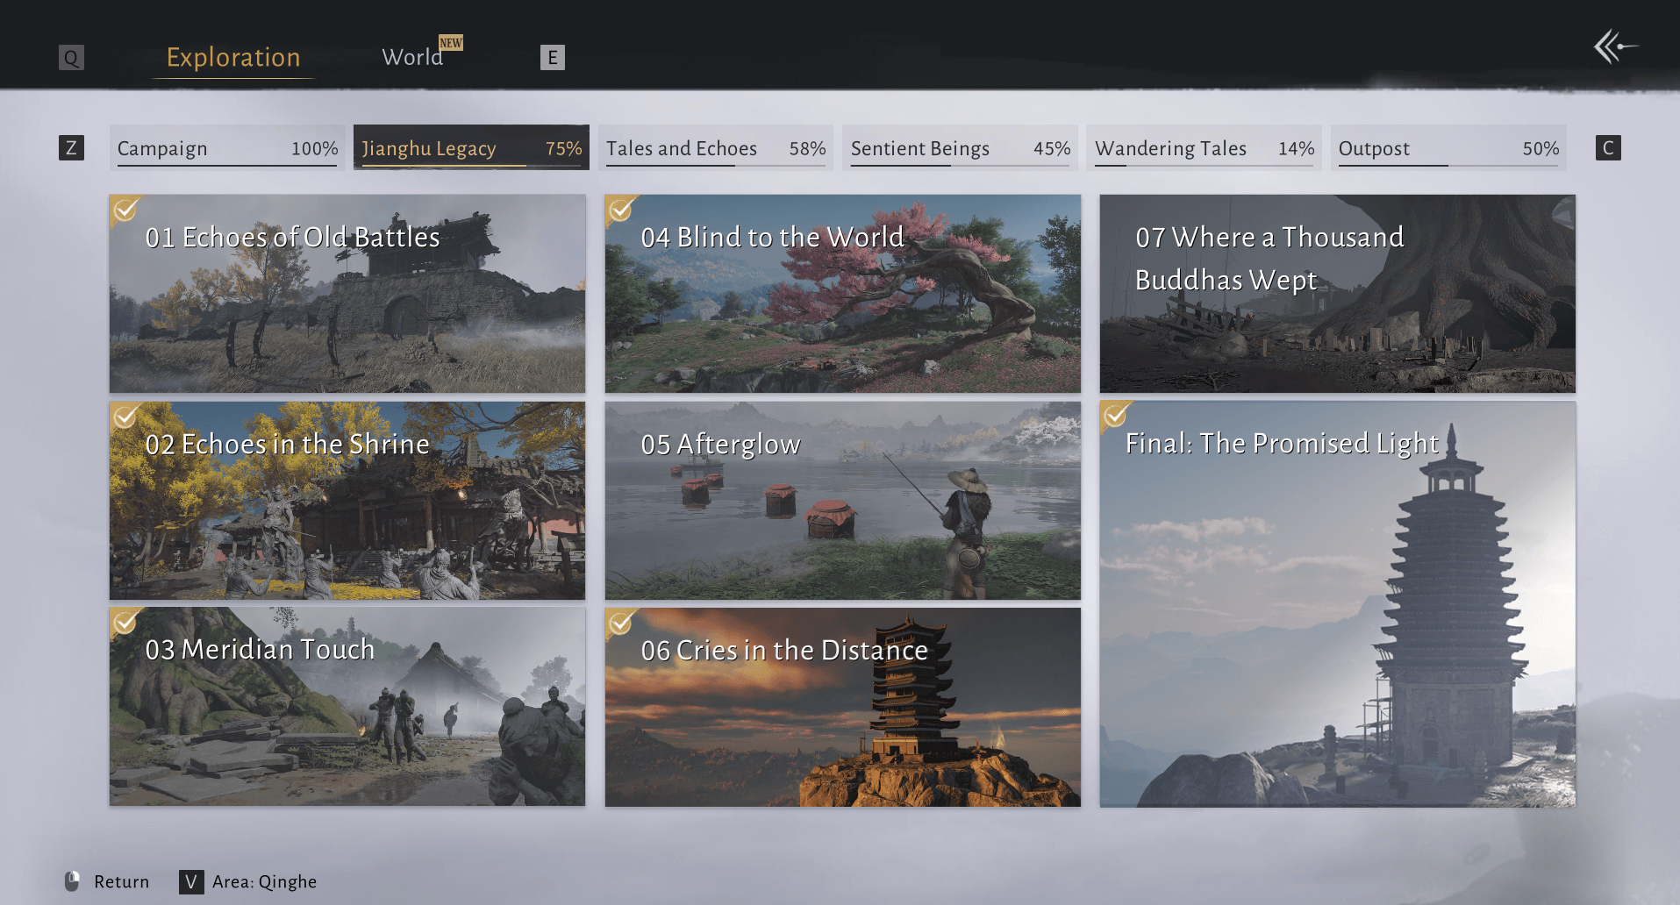Click the V key icon for area
Screen dimensions: 1680x905
(191, 881)
